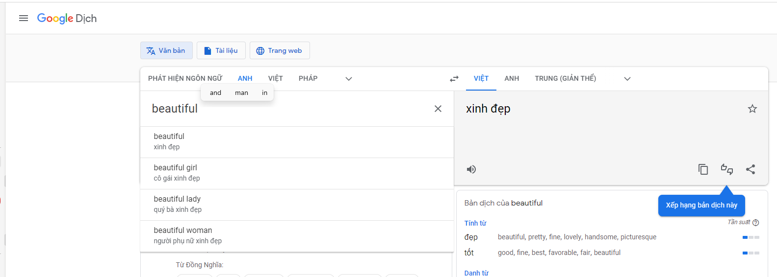Image resolution: width=777 pixels, height=277 pixels.
Task: Rate this translation using thumbs icon
Action: tap(727, 169)
